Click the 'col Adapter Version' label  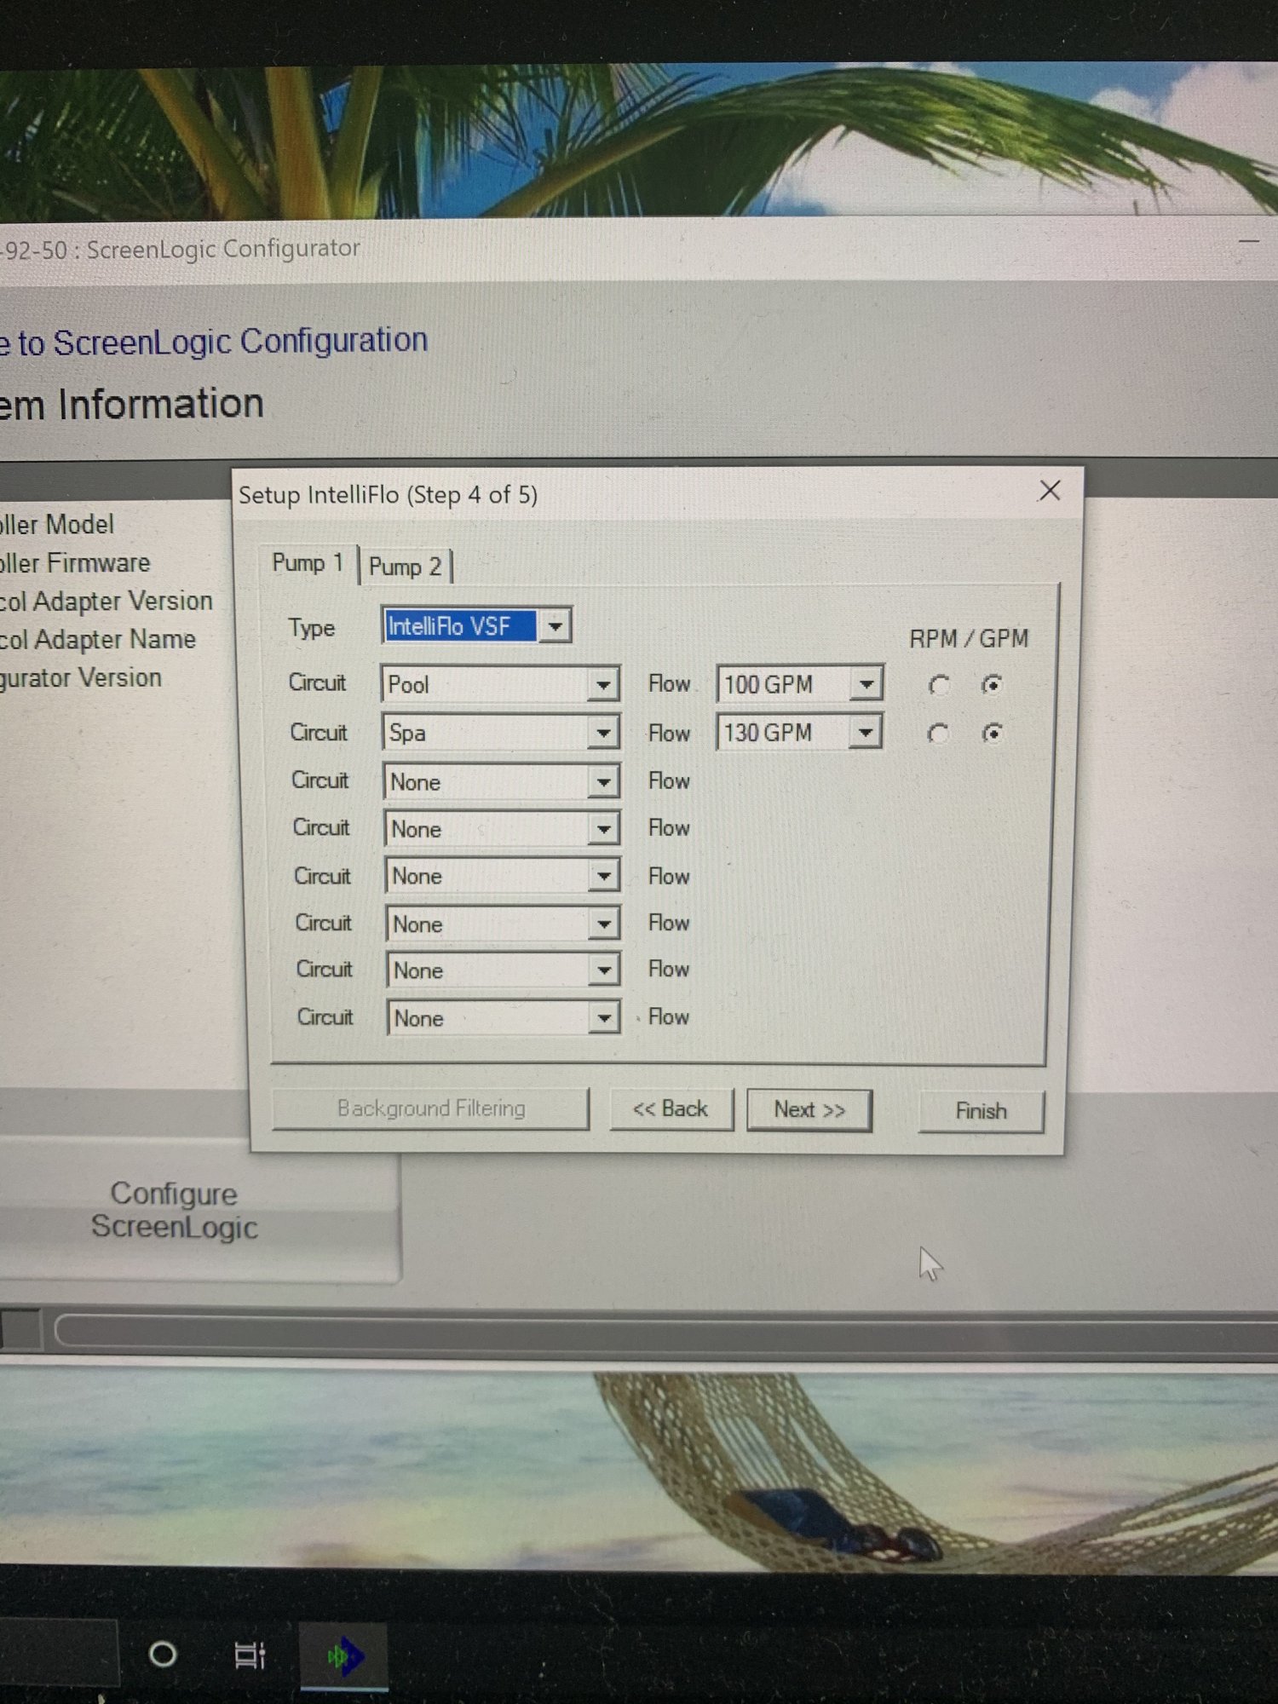tap(106, 602)
